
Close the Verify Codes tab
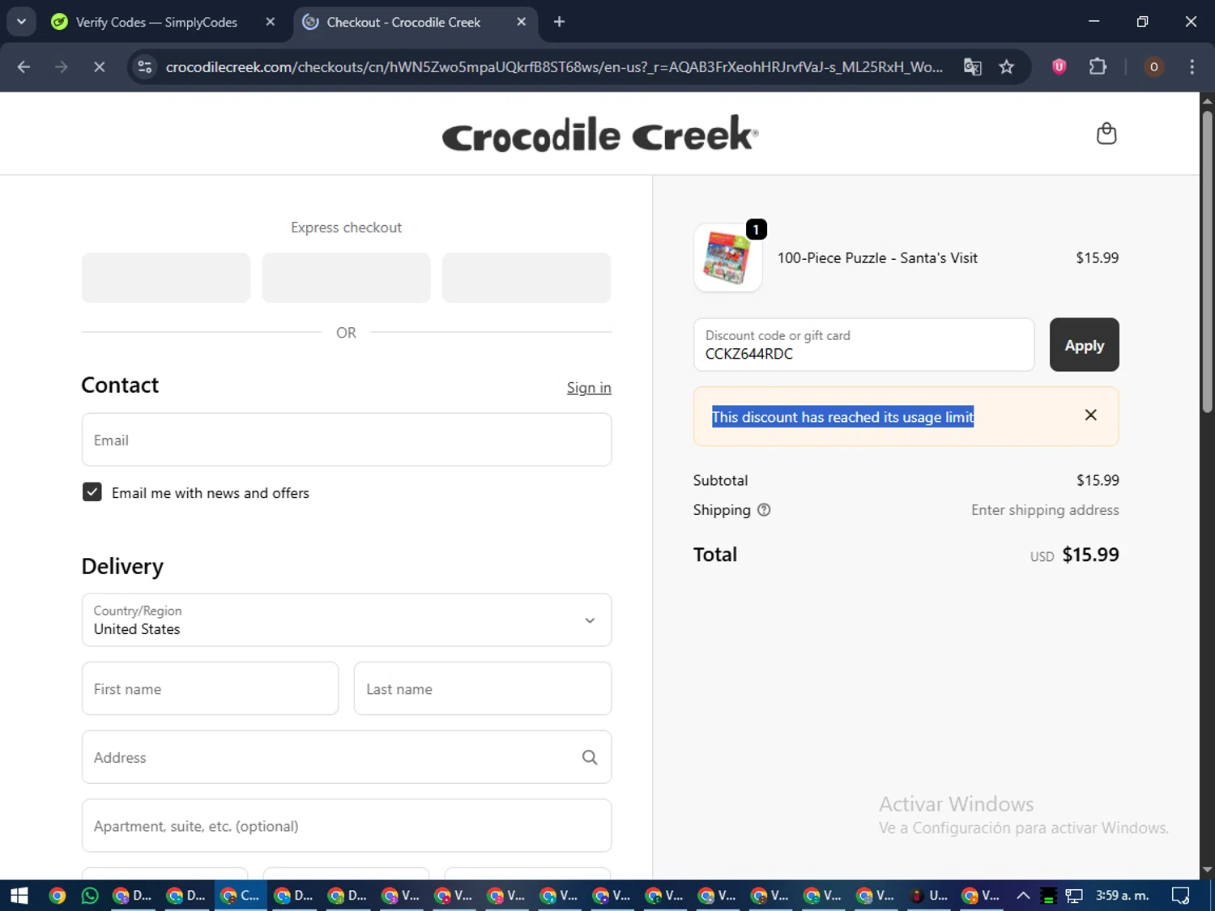pos(271,22)
